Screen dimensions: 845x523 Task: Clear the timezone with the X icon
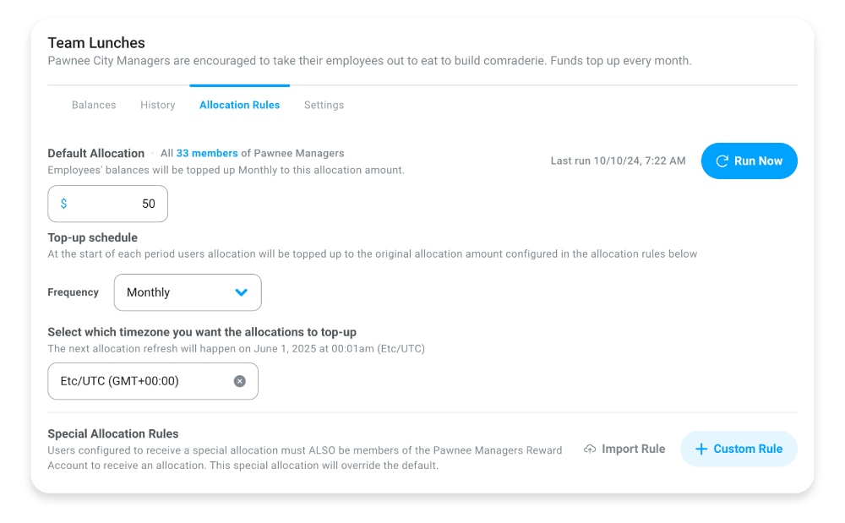[x=241, y=381]
